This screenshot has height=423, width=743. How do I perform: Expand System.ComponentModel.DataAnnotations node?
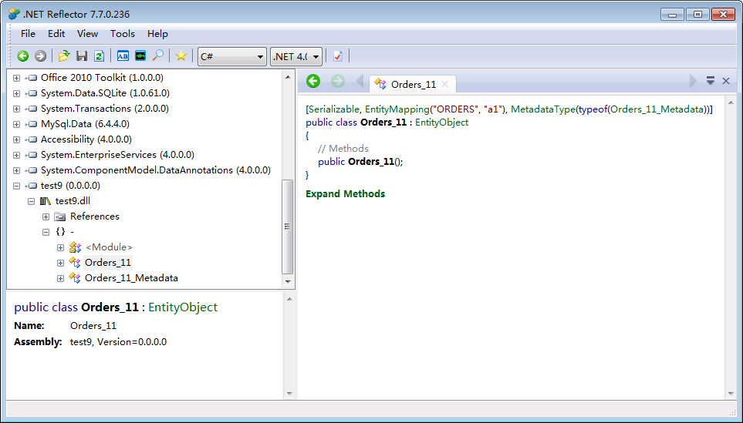[16, 170]
